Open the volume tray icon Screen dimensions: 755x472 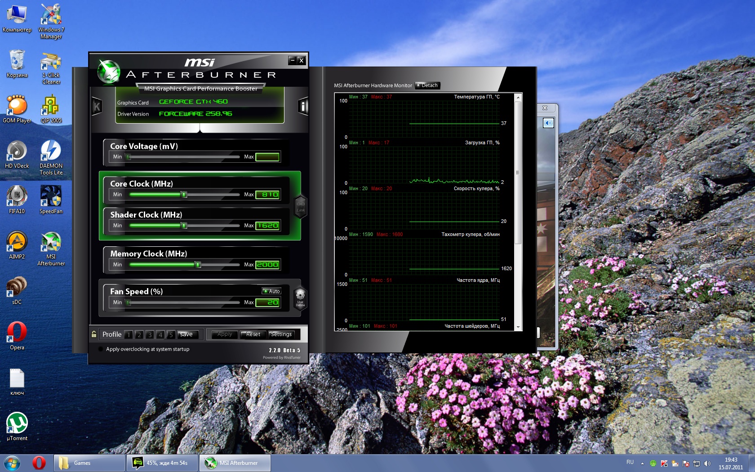(707, 463)
